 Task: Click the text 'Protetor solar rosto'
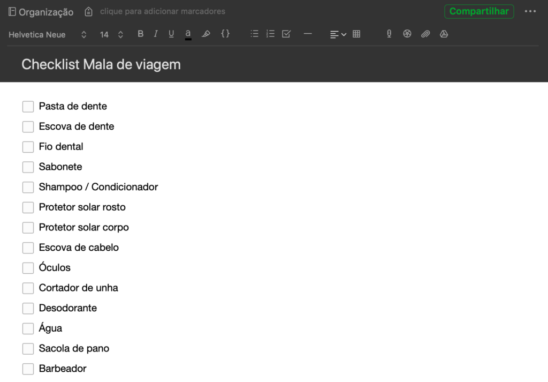pyautogui.click(x=82, y=207)
